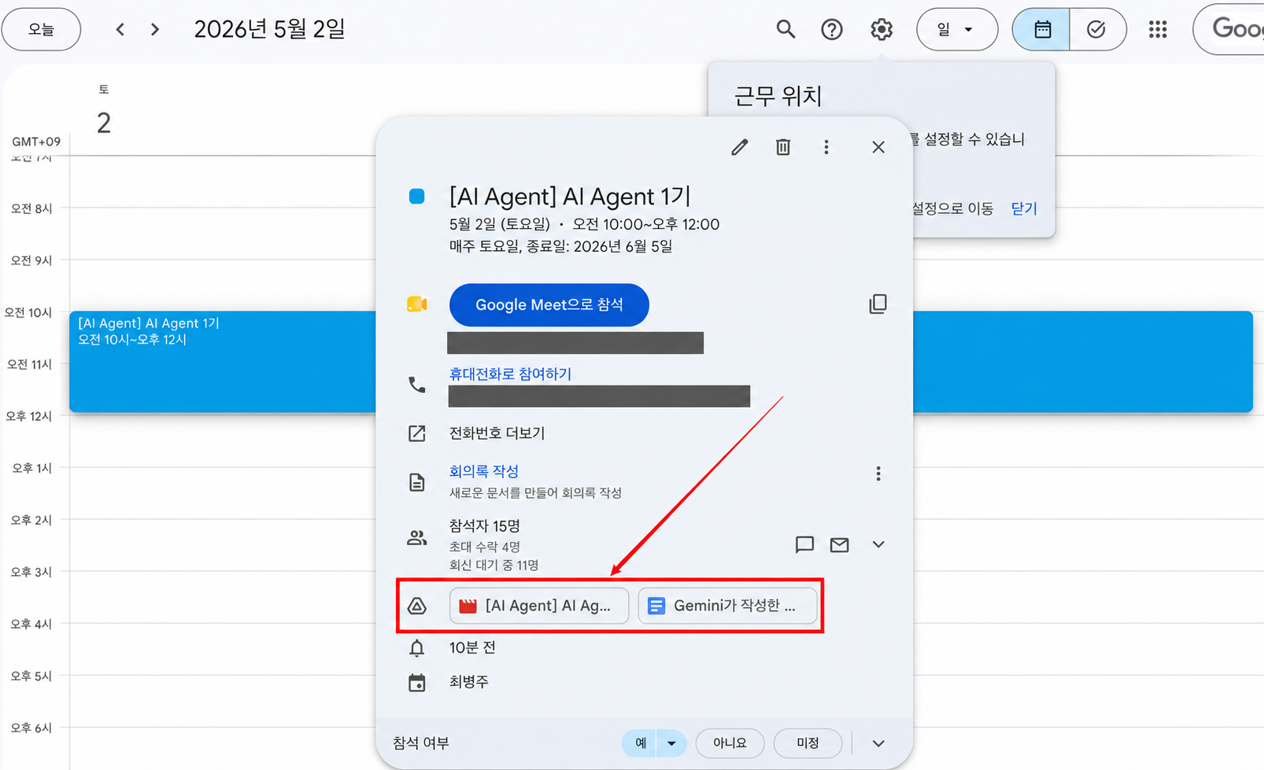Open the help question mark icon
This screenshot has width=1264, height=770.
[x=832, y=30]
